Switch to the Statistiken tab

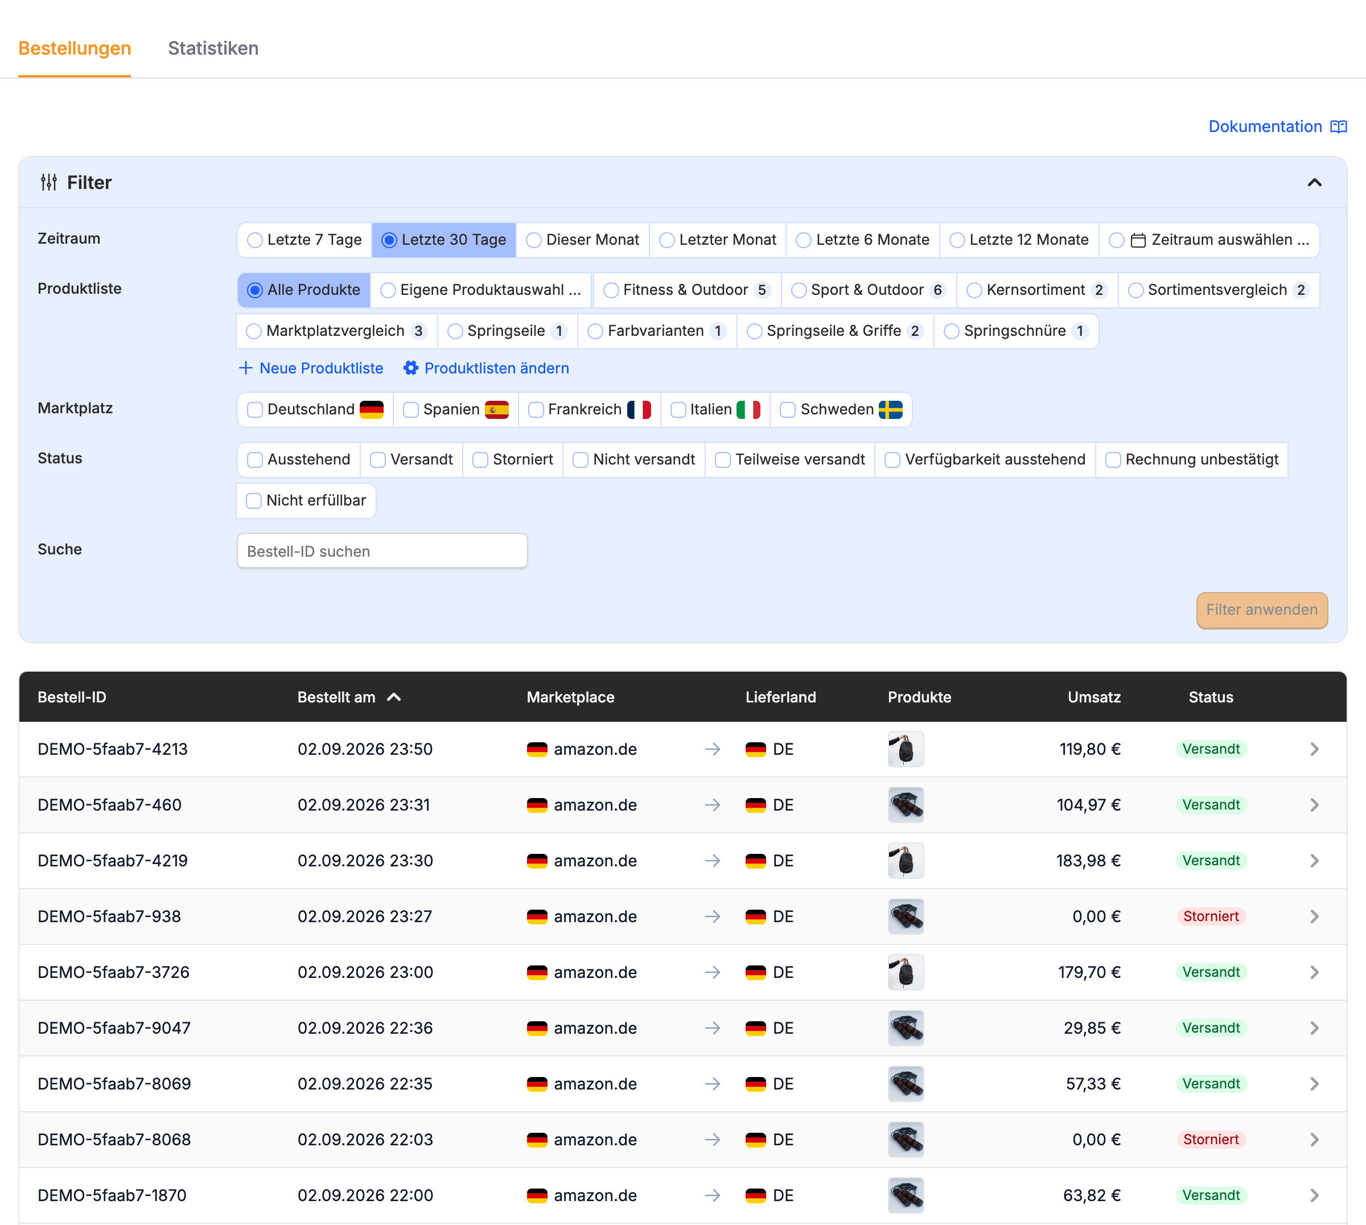click(x=213, y=48)
